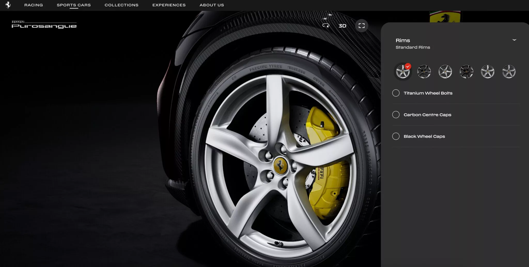This screenshot has width=529, height=267.
Task: Enter fullscreen with the expand icon
Action: [361, 26]
